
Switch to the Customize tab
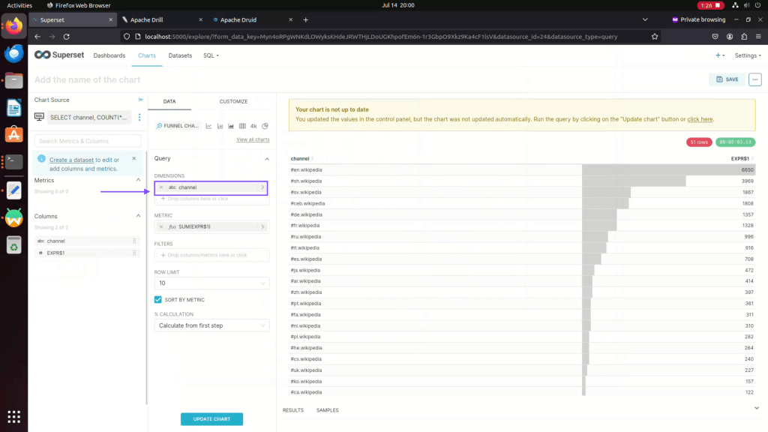[x=233, y=101]
